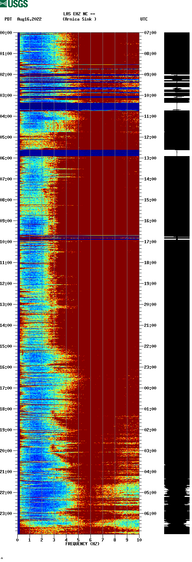
Task: Click the 22:00 PDT time label
Action: pos(6,493)
